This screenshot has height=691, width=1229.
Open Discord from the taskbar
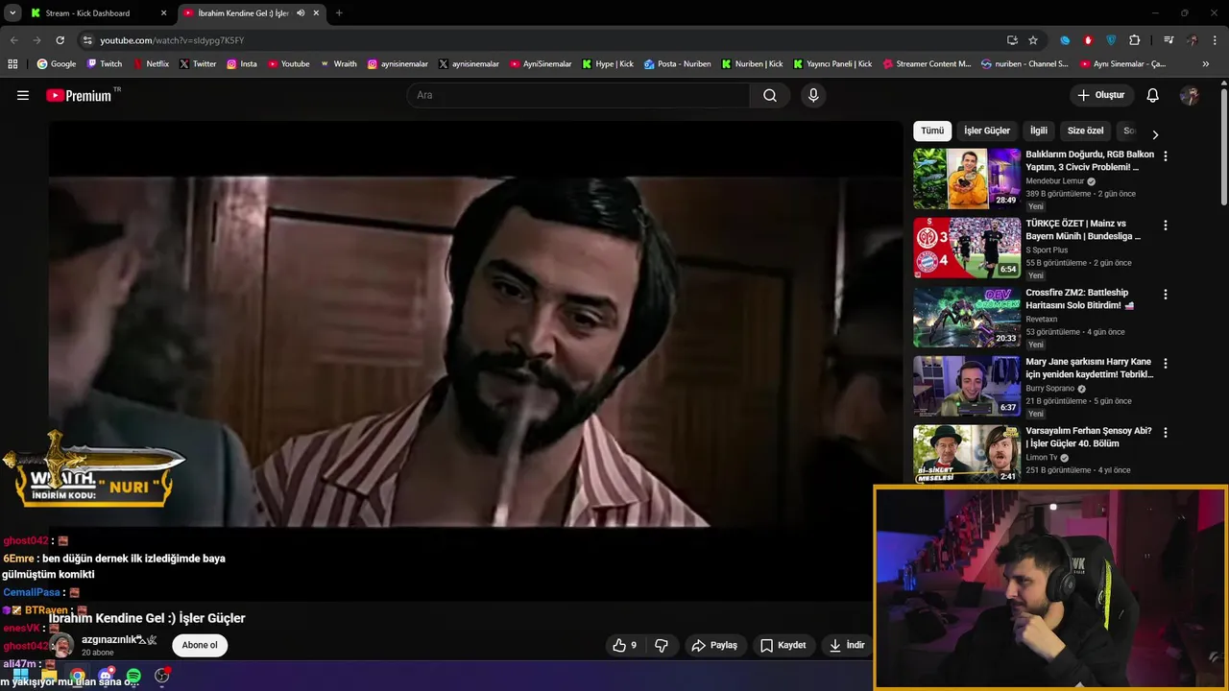(106, 676)
